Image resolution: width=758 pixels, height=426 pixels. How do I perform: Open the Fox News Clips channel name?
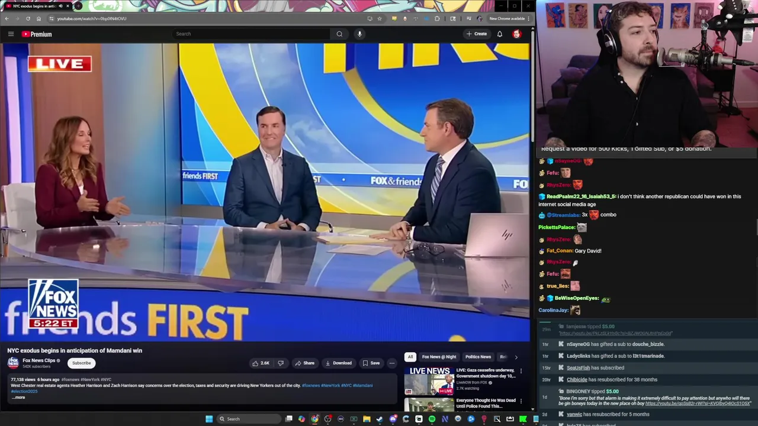tap(38, 360)
